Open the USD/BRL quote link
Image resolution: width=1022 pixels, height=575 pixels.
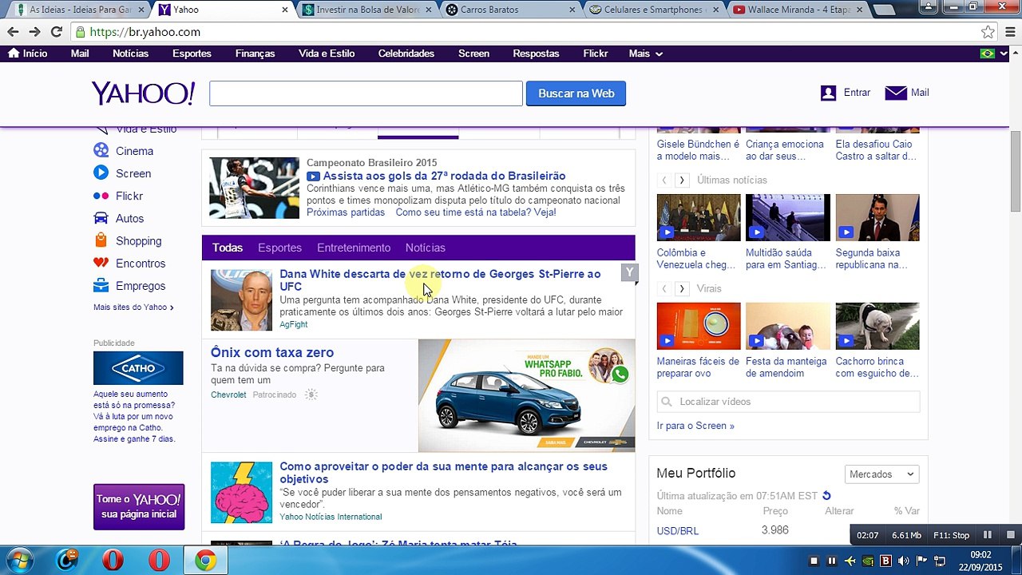pos(678,531)
